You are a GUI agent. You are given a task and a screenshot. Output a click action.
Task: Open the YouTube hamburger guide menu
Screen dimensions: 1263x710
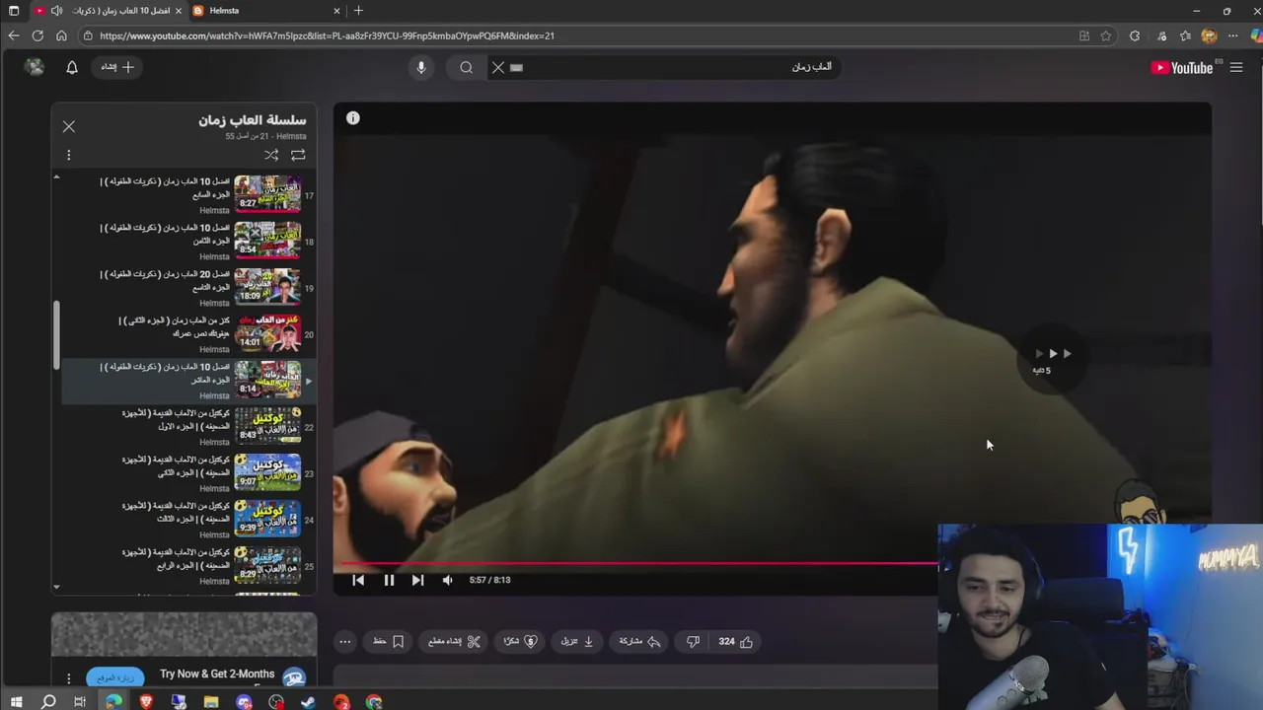1236,67
